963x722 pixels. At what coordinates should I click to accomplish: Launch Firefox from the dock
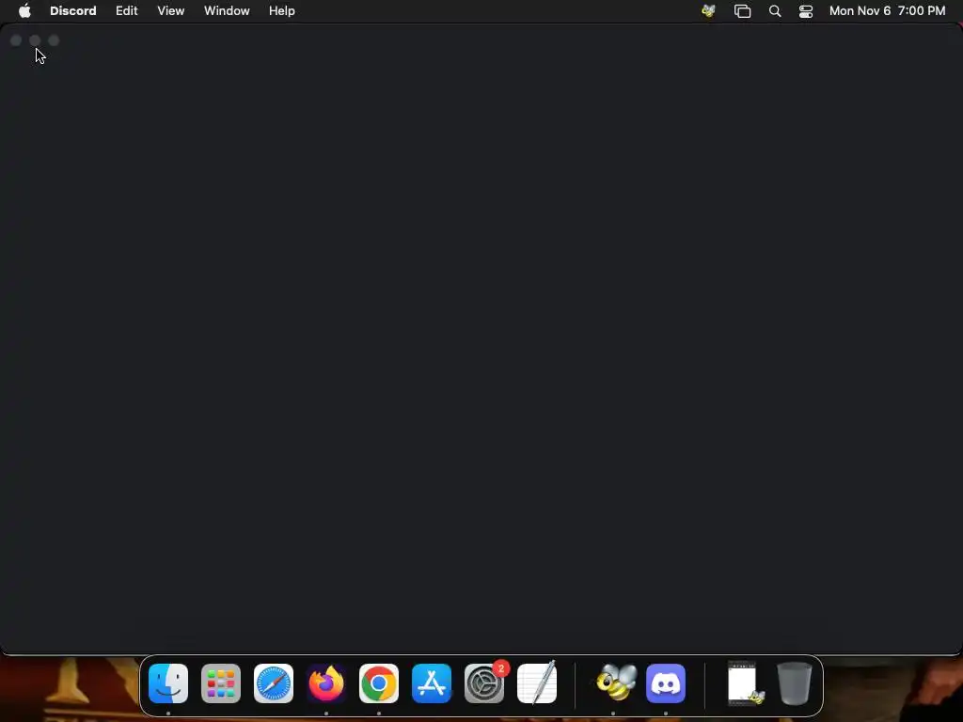tap(326, 683)
